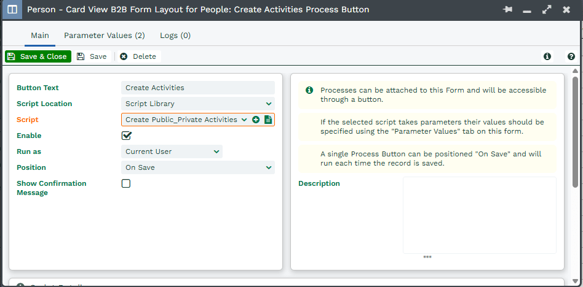Uncheck the Enable checkbox
The height and width of the screenshot is (287, 583).
(127, 136)
